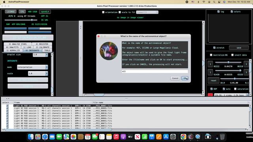This screenshot has height=142, width=253.
Task: Uncheck Light 01 frame select box
Action: pyautogui.click(x=8, y=106)
